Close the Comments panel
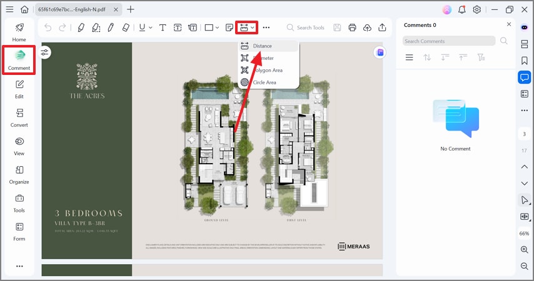Viewport: 534px width, 281px height. 509,24
